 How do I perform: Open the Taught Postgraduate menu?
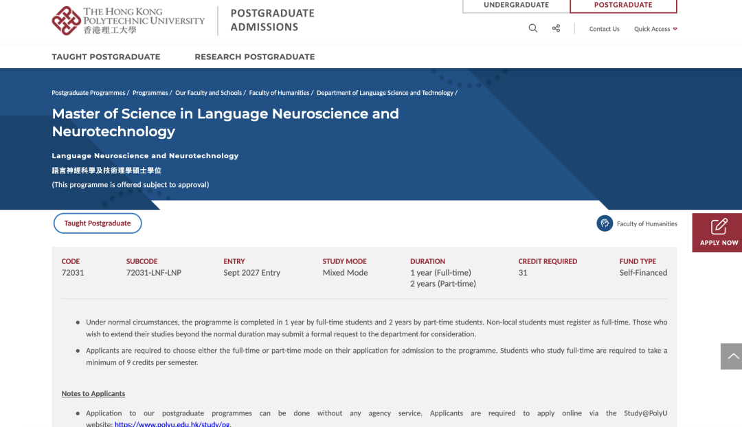click(106, 57)
